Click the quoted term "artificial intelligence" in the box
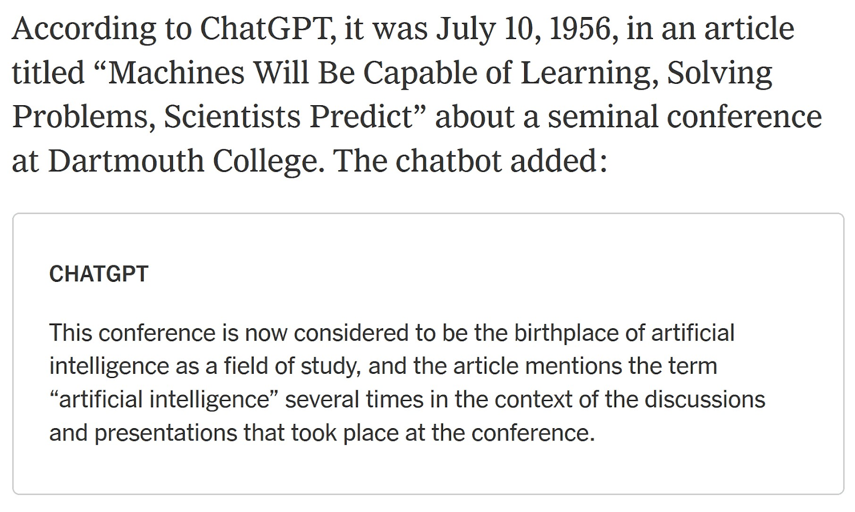Image resolution: width=855 pixels, height=512 pixels. [165, 399]
